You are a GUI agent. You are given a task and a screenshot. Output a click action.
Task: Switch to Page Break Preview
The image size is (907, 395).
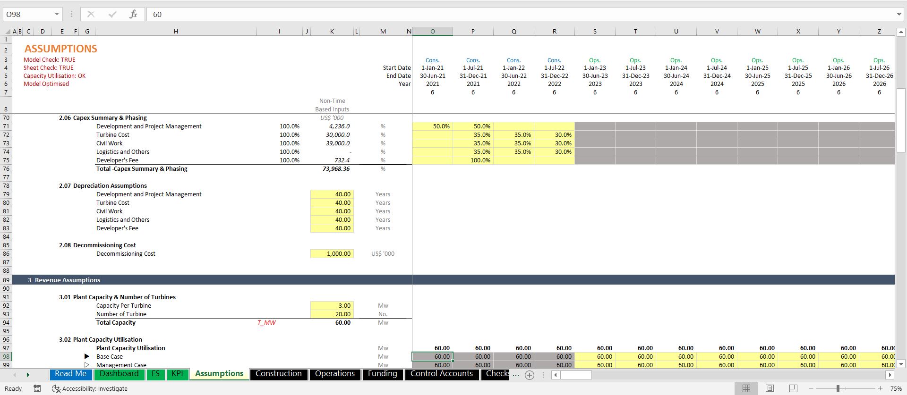tap(793, 388)
